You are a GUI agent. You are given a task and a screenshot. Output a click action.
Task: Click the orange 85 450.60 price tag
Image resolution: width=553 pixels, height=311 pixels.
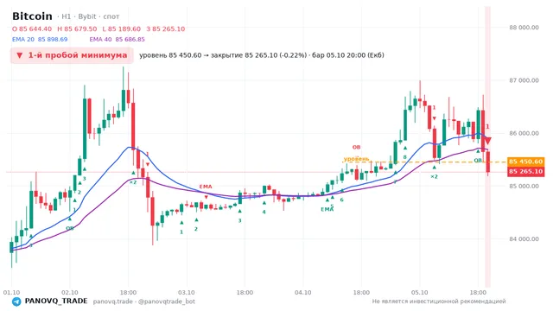526,162
